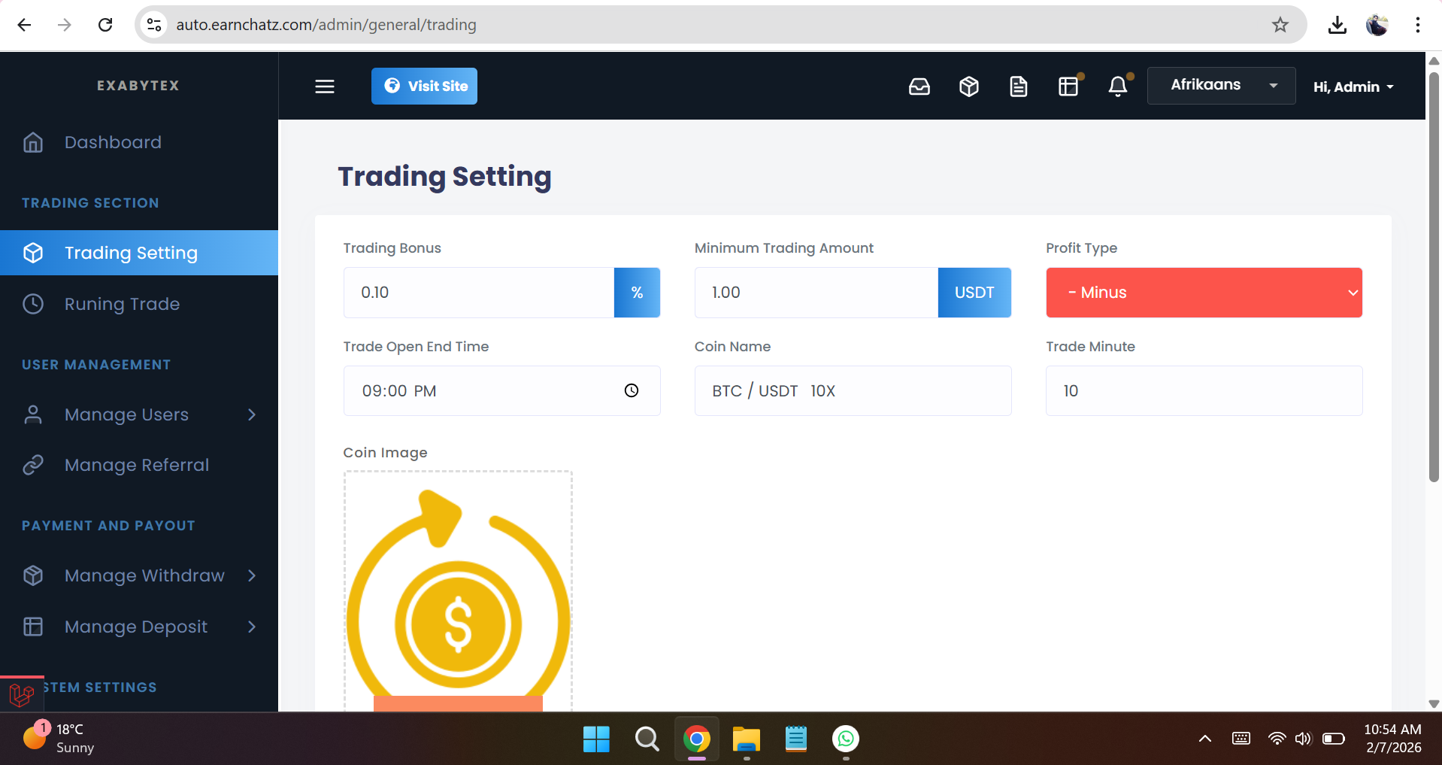Open the Afrikaans language dropdown
The image size is (1442, 765).
coord(1221,85)
